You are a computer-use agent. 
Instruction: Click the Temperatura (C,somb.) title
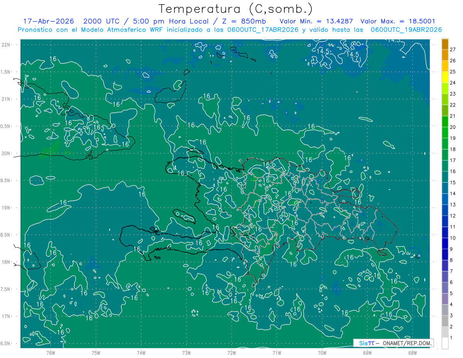[235, 9]
